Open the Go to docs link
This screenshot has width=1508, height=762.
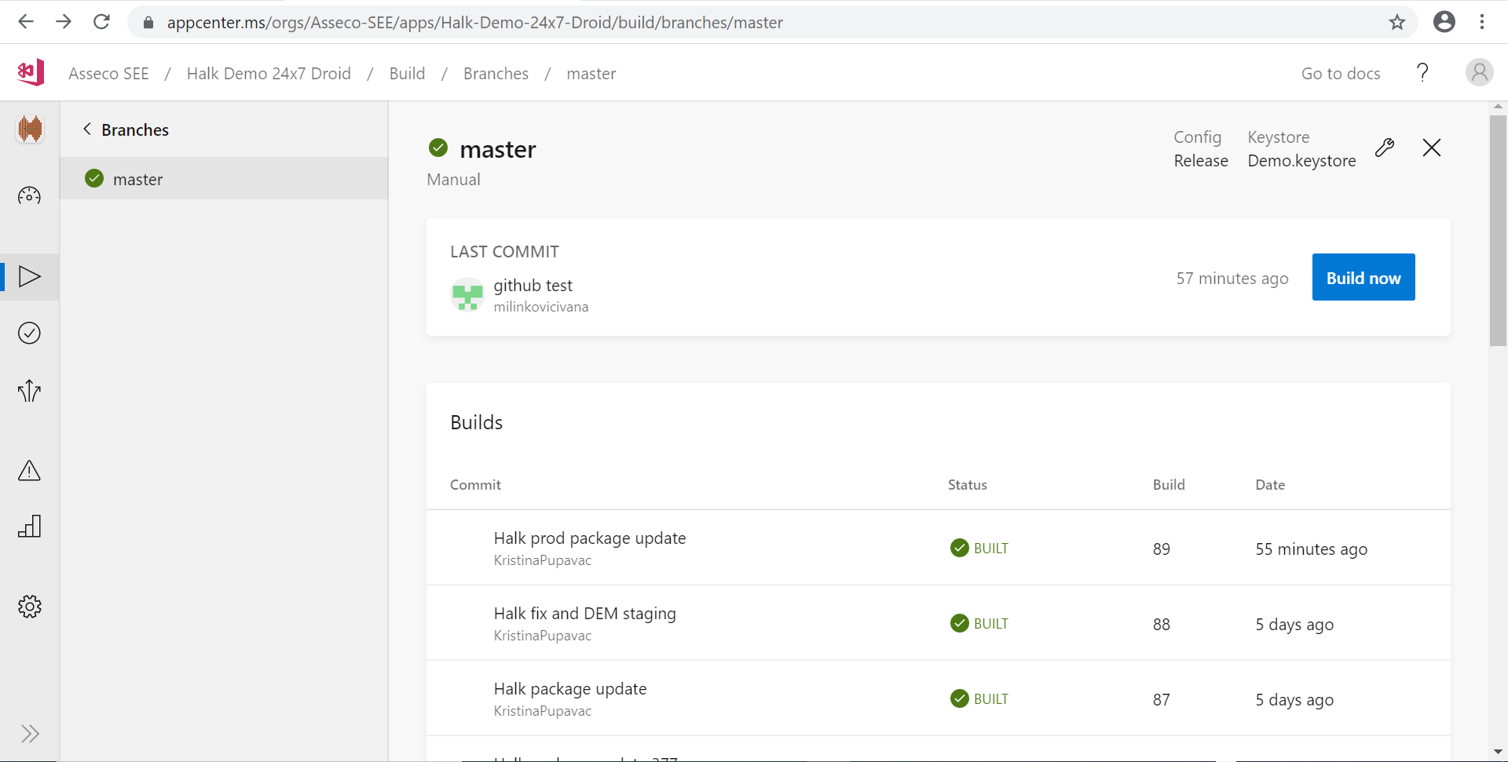[1341, 73]
